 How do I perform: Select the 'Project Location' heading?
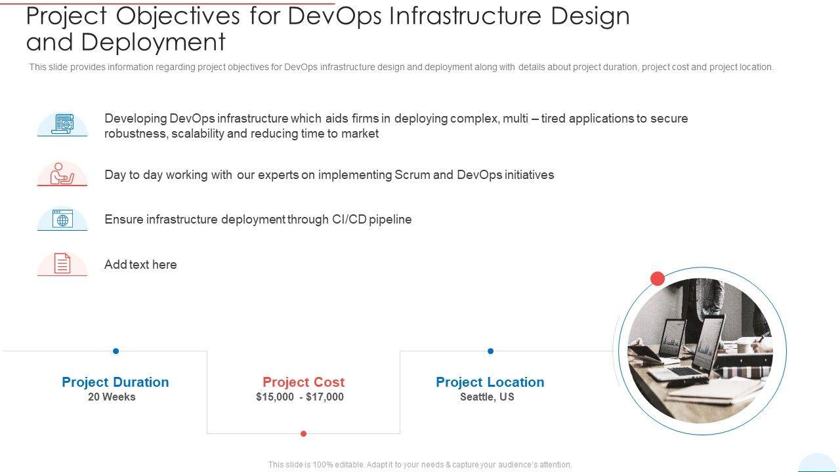(490, 382)
